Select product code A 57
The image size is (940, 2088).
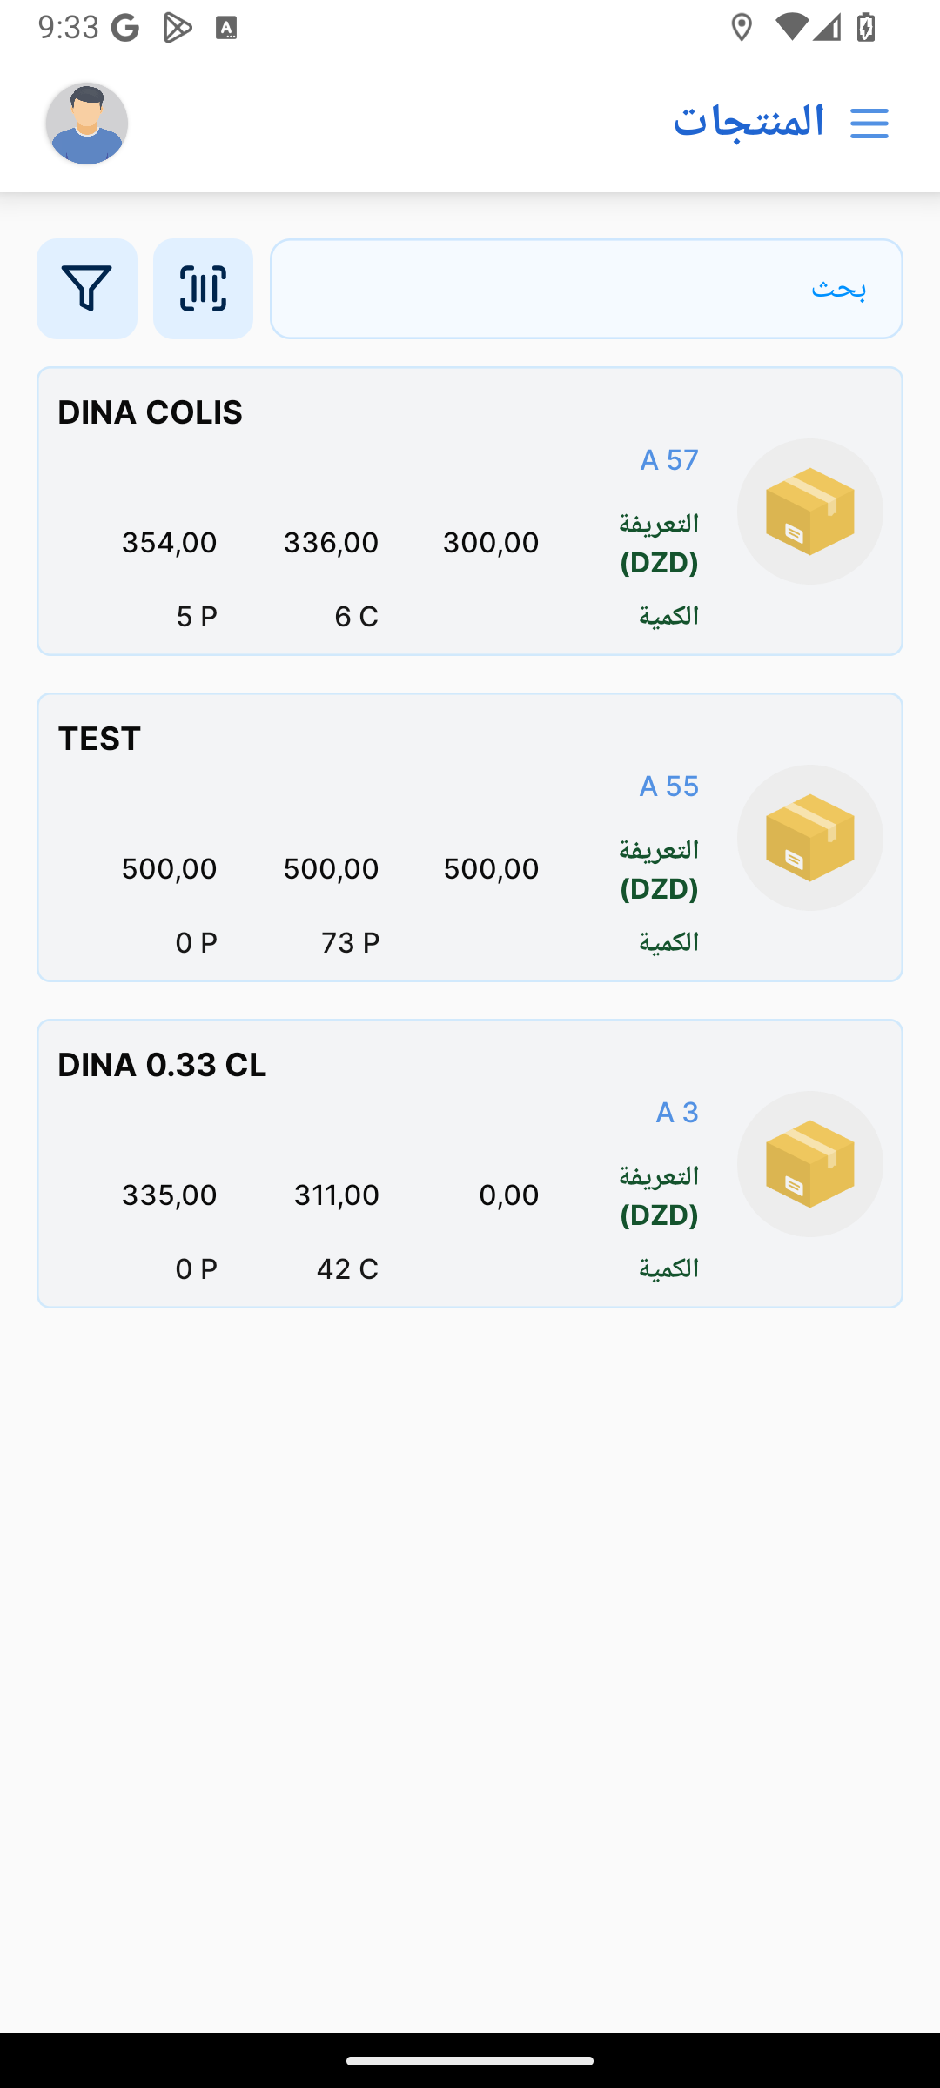[668, 459]
